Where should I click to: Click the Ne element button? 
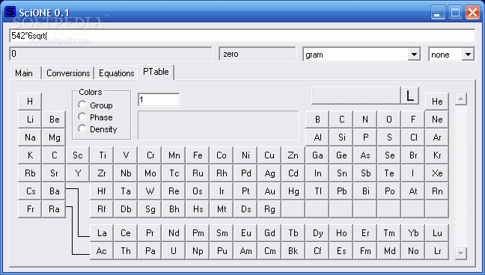pos(437,120)
